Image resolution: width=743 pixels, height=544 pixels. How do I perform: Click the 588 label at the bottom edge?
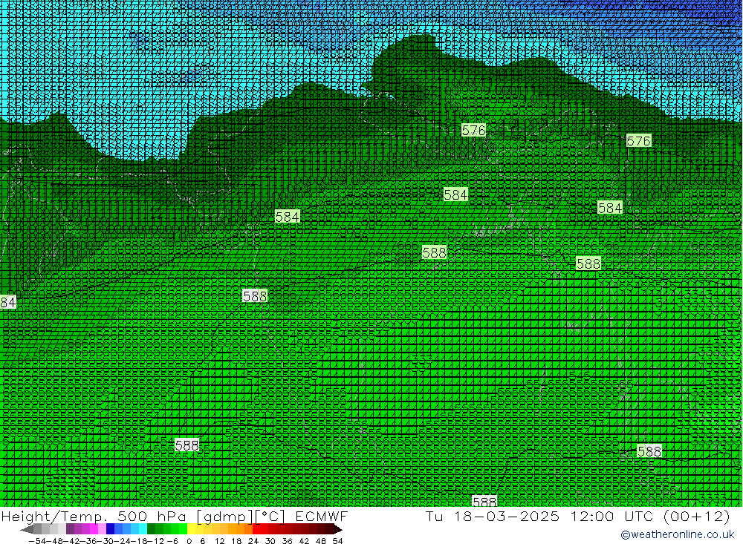click(484, 501)
